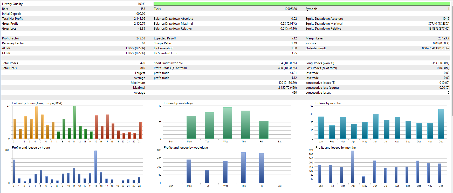The height and width of the screenshot is (193, 453).
Task: Click the Apr bar in Profits by months
Action: click(352, 167)
